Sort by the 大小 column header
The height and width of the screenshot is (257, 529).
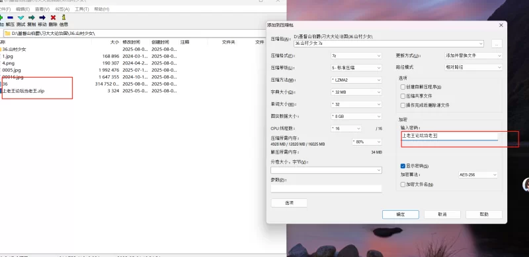tap(114, 42)
